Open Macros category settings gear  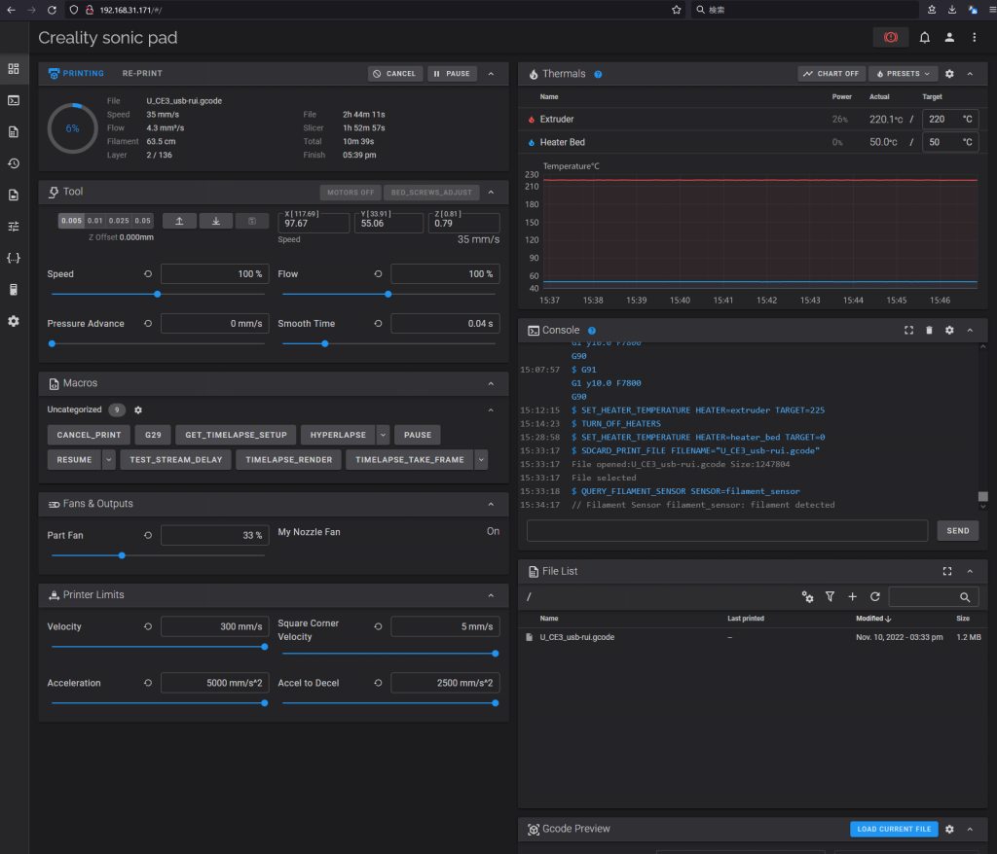(x=138, y=409)
